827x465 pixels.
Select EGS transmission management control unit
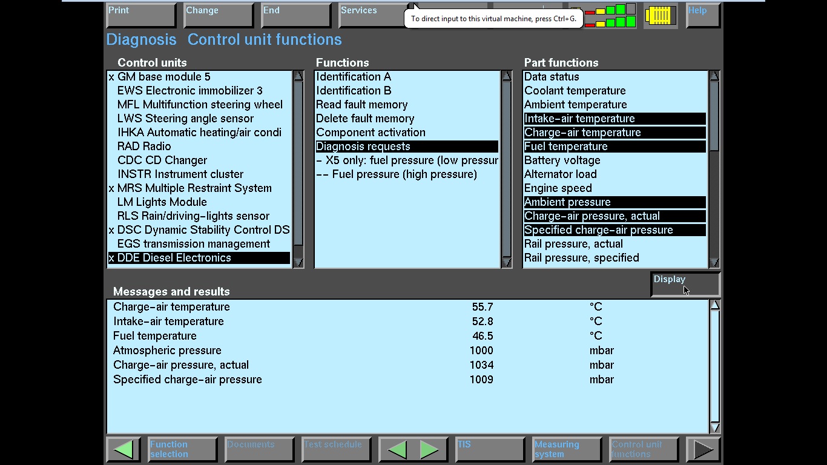[x=193, y=244]
